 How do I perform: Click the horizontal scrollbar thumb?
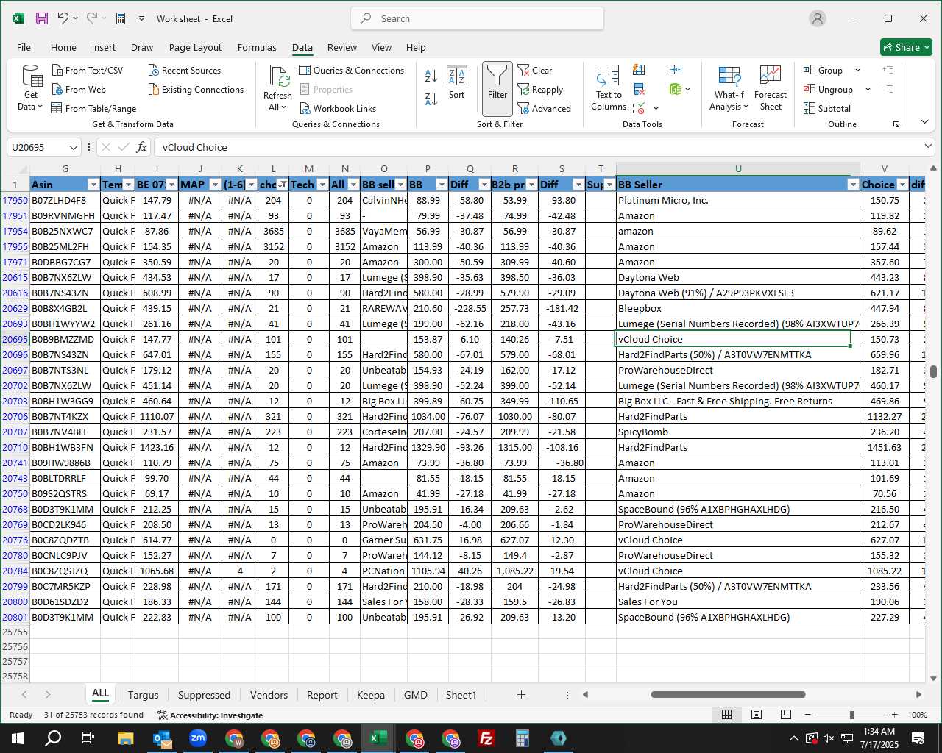click(x=728, y=694)
